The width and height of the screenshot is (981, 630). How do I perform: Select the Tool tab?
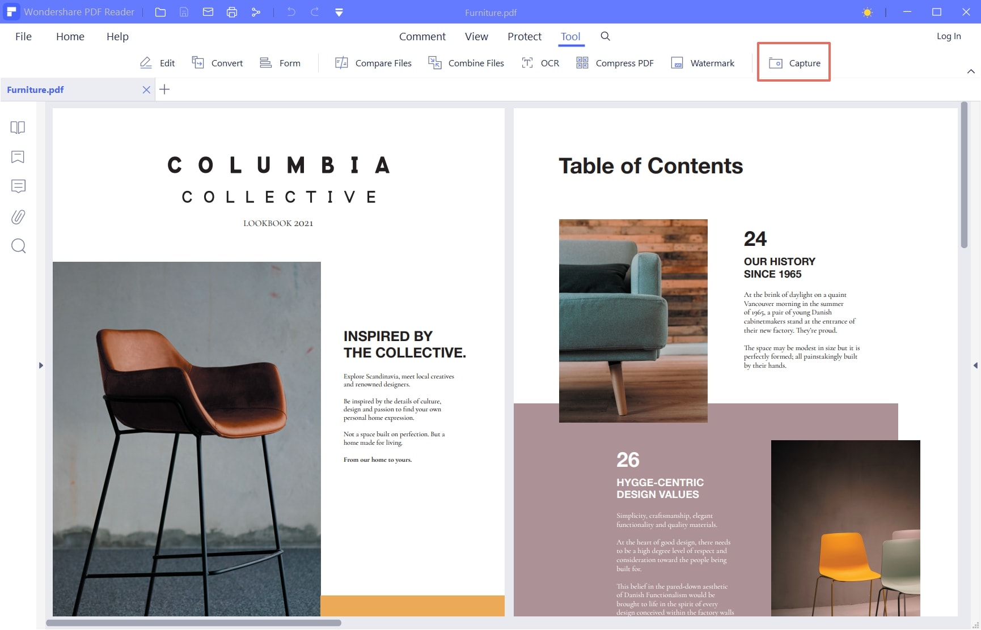570,36
